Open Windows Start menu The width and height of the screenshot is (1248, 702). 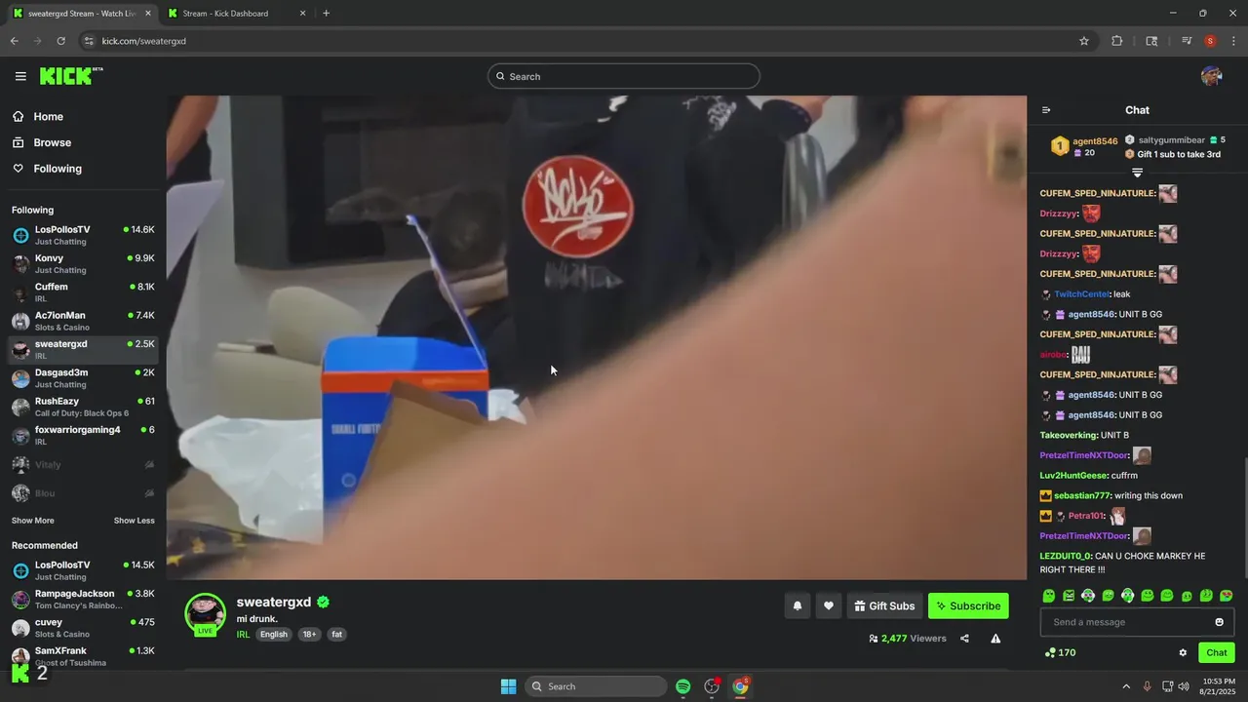(508, 686)
